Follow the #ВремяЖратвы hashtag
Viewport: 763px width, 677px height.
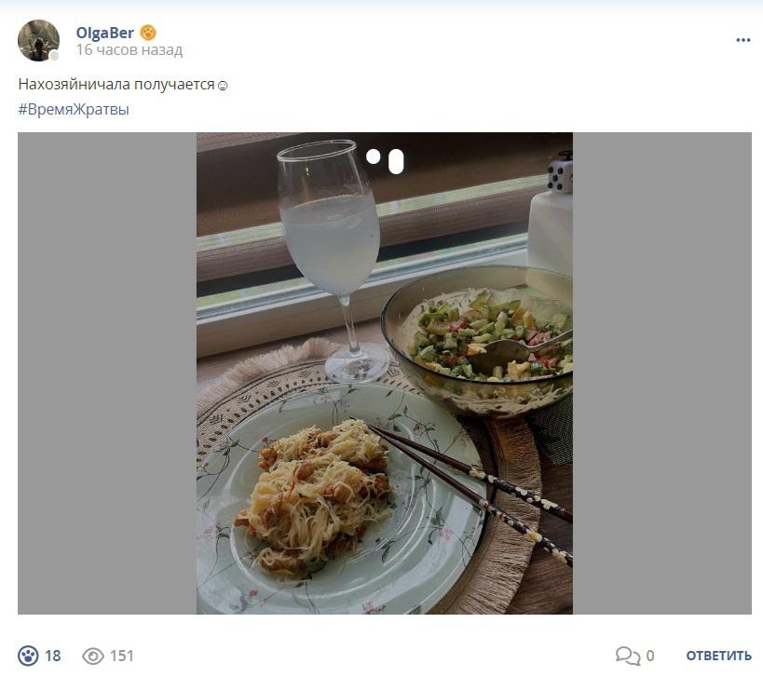(74, 110)
